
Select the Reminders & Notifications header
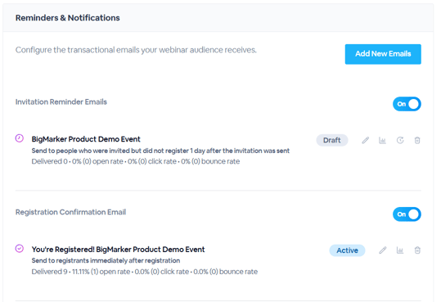click(x=67, y=18)
